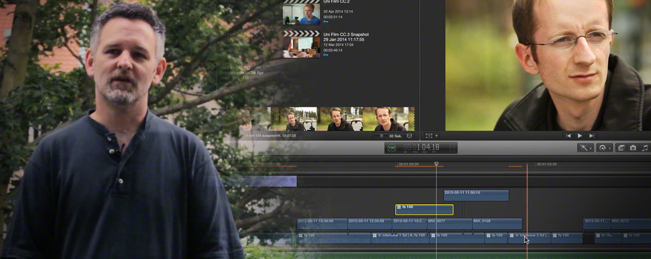The width and height of the screenshot is (651, 259).
Task: Click the key icon under Uni Film CC.3 Snapshot
Action: tap(325, 55)
